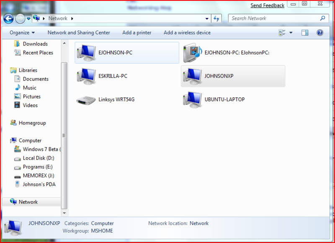This screenshot has width=335, height=243.
Task: Click the Homegroup people icon
Action: click(13, 123)
